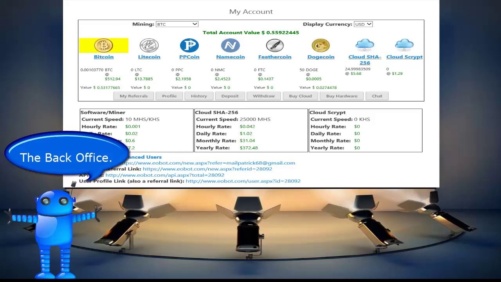This screenshot has width=501, height=282.
Task: Select the Buy Cloud button
Action: tap(300, 96)
